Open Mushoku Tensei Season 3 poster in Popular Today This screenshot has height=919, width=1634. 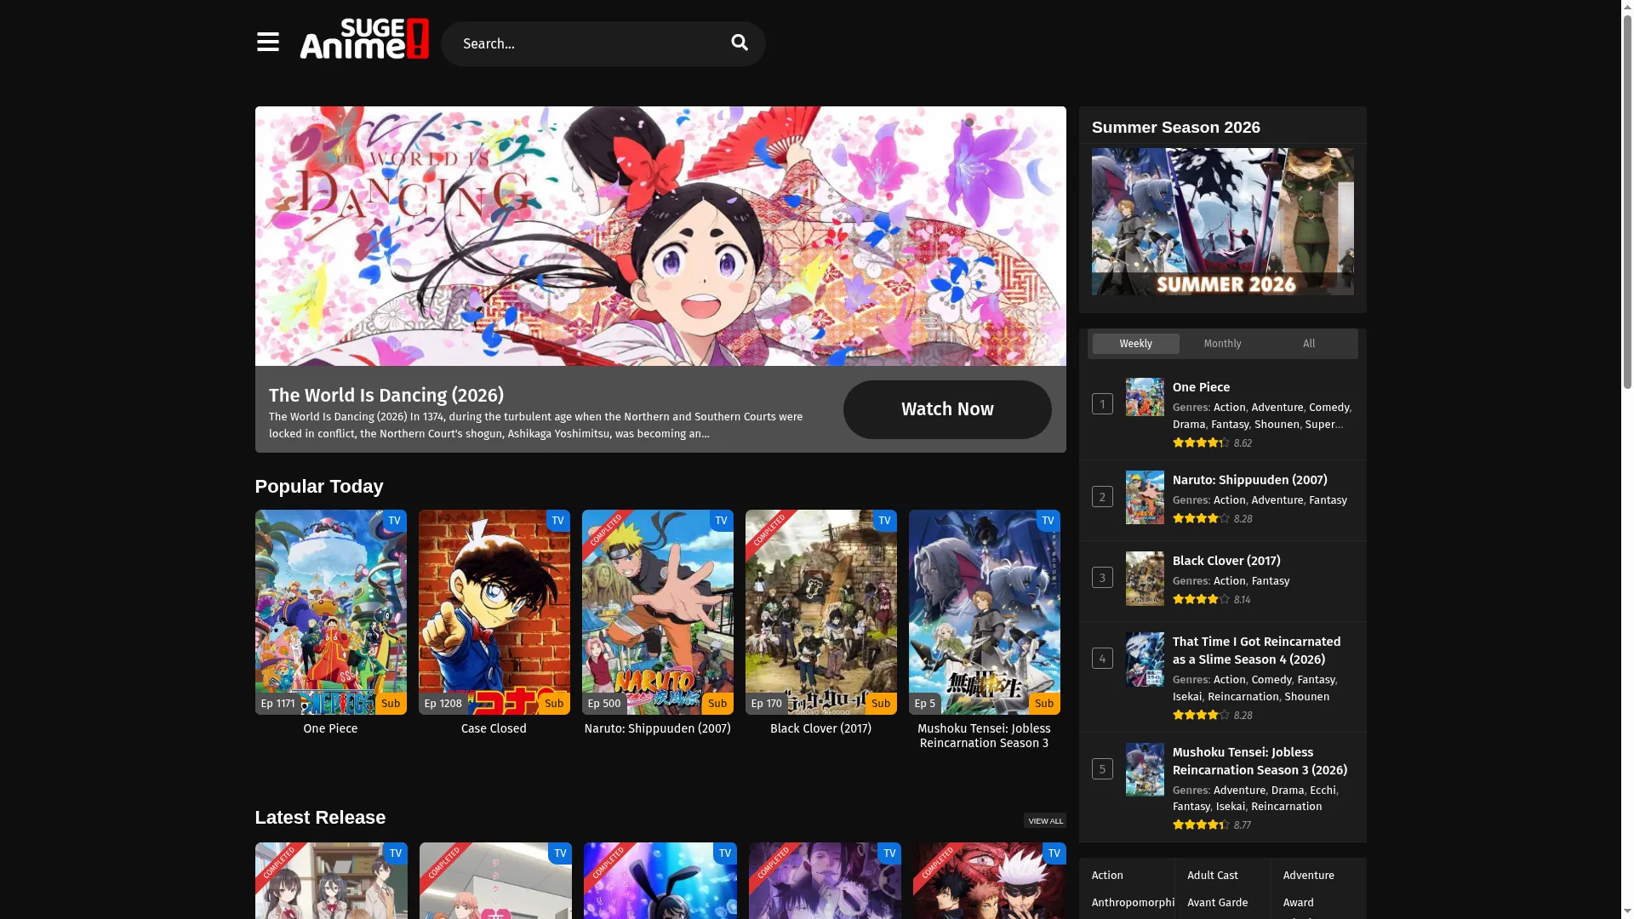pyautogui.click(x=985, y=612)
